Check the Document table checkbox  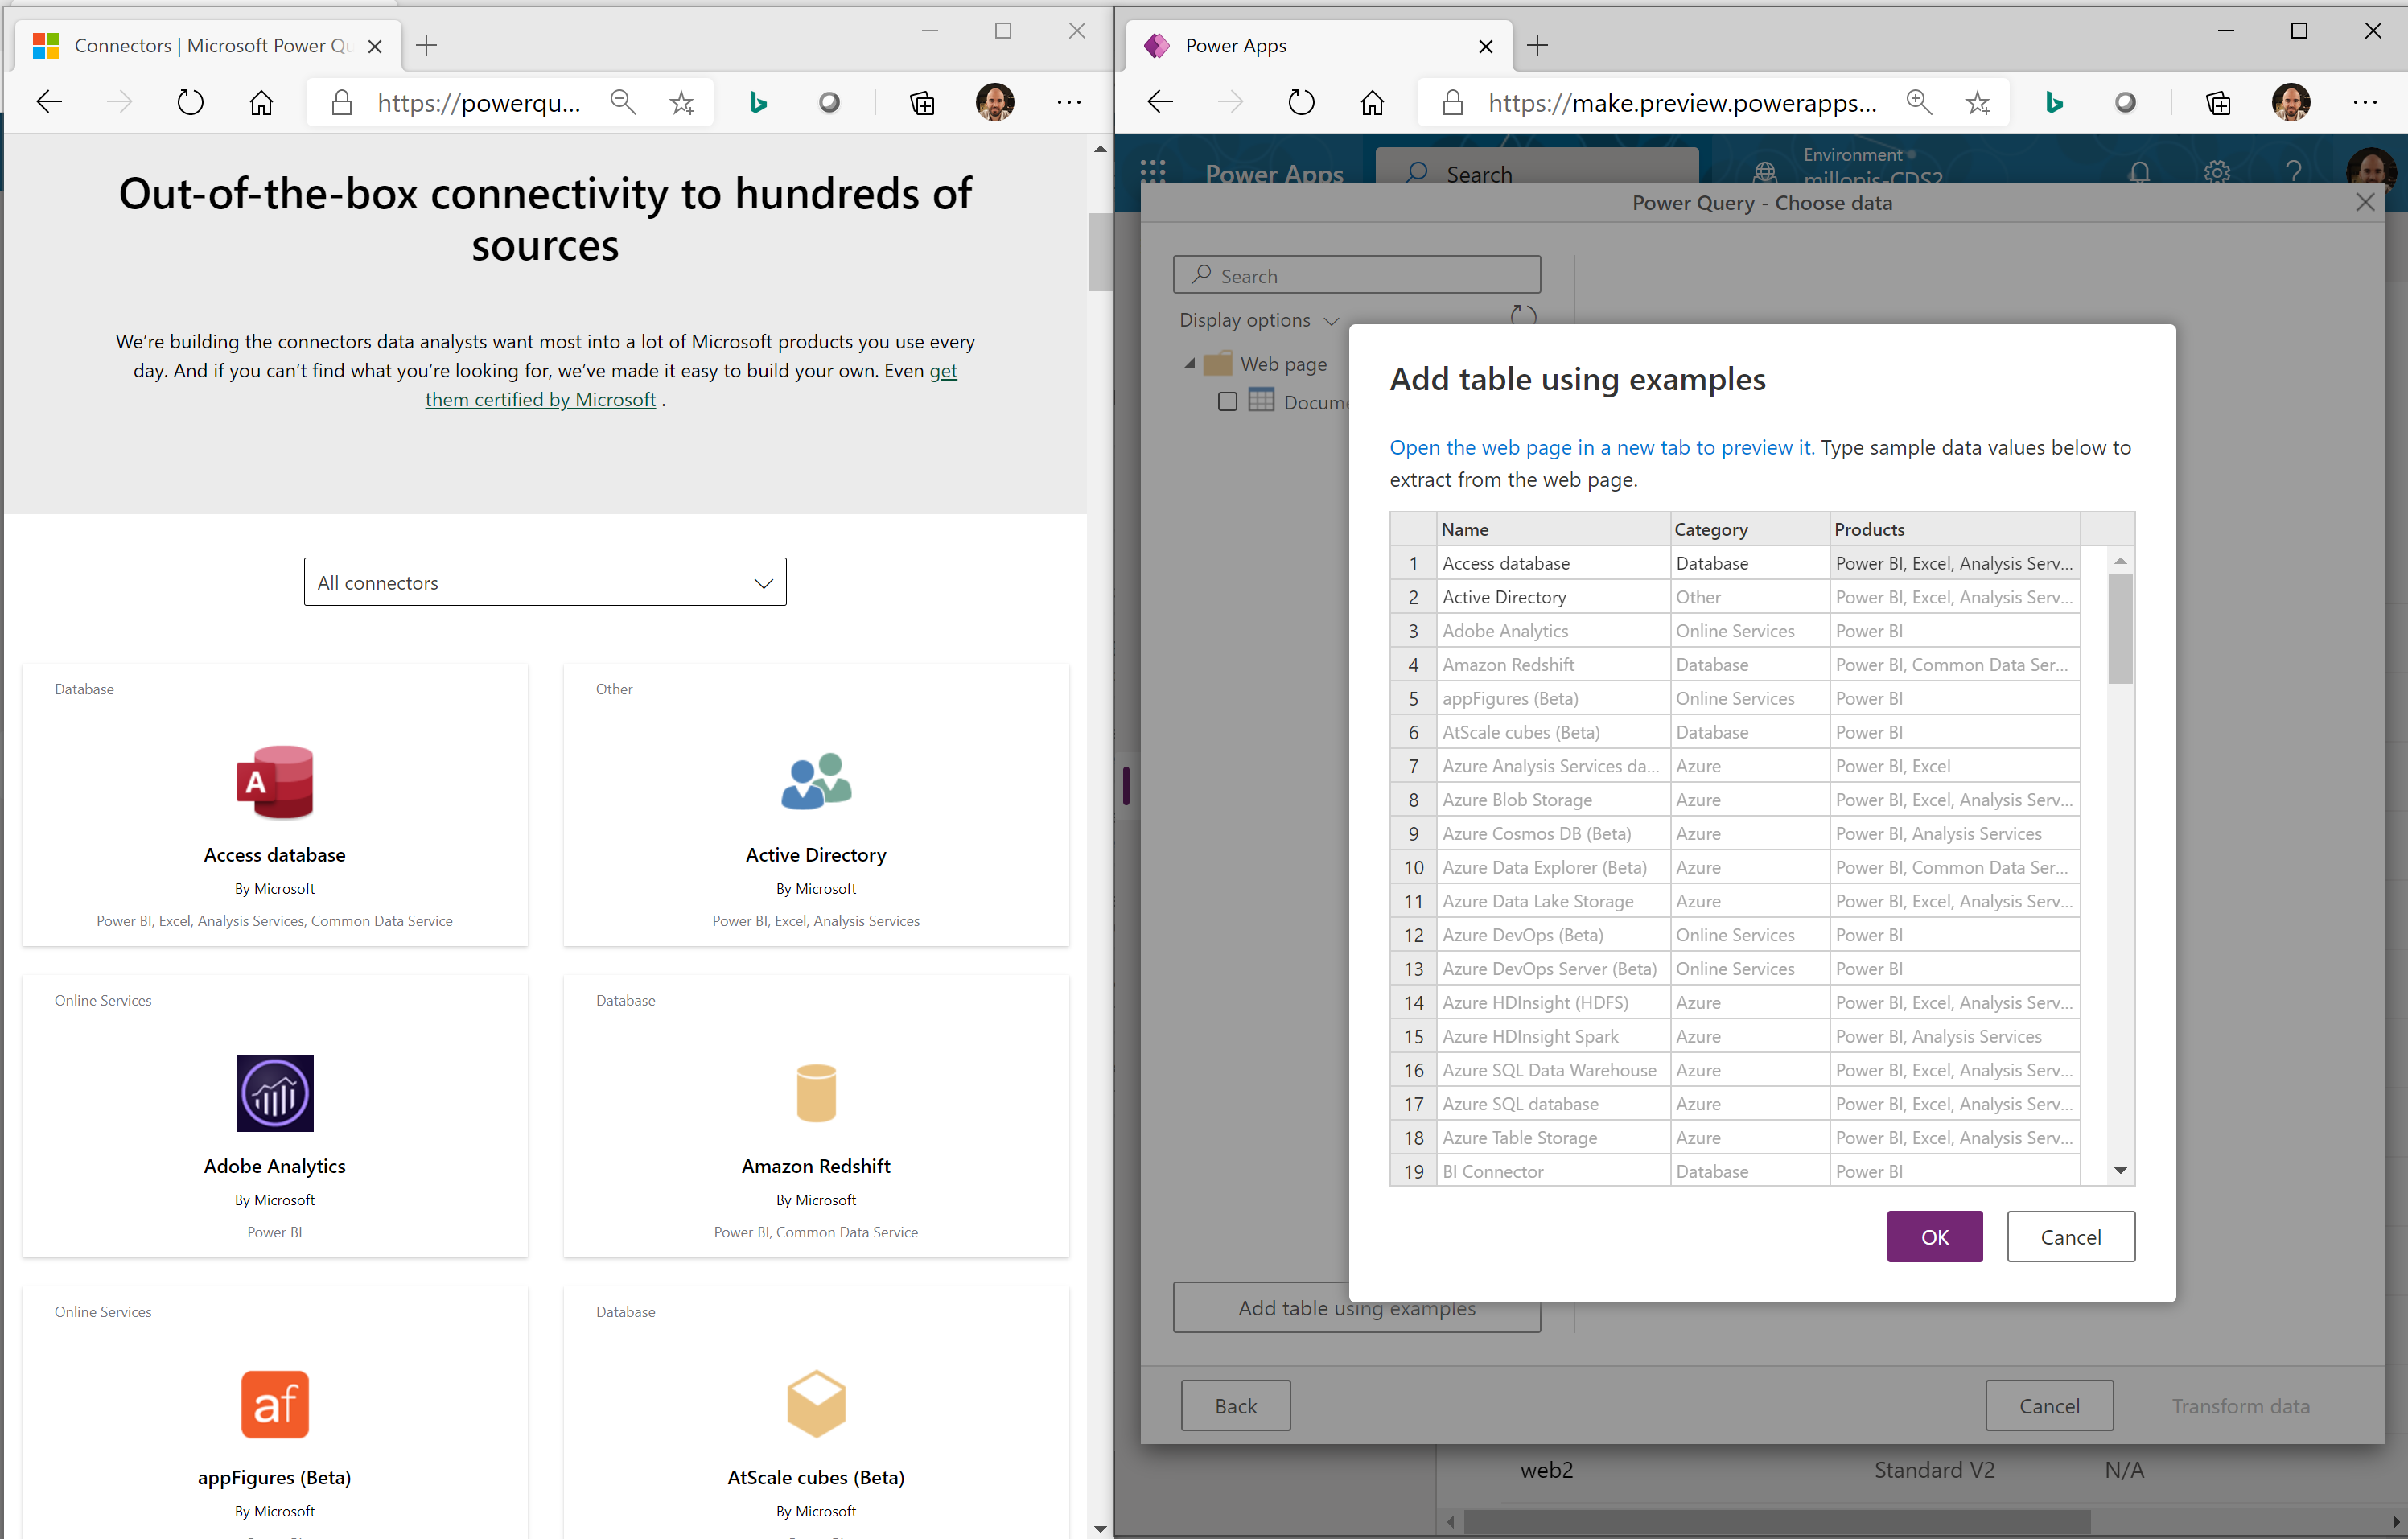pos(1227,402)
